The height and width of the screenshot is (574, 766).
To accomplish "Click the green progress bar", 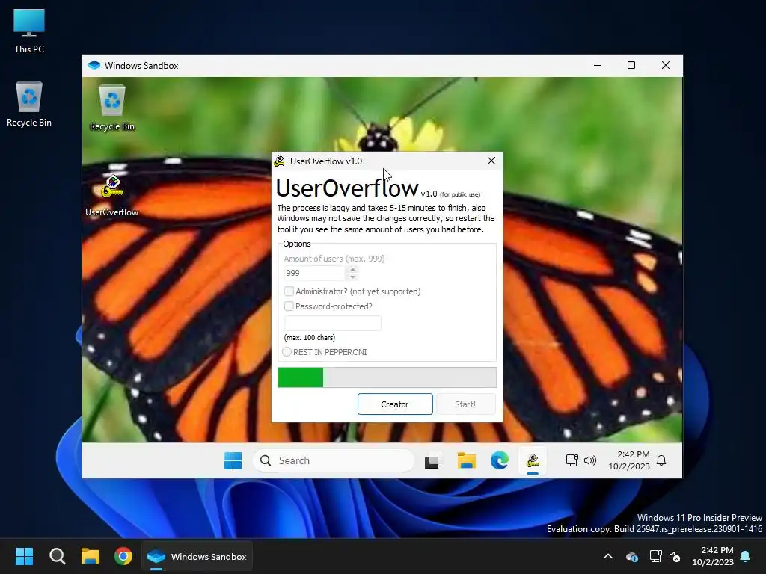I will click(387, 377).
